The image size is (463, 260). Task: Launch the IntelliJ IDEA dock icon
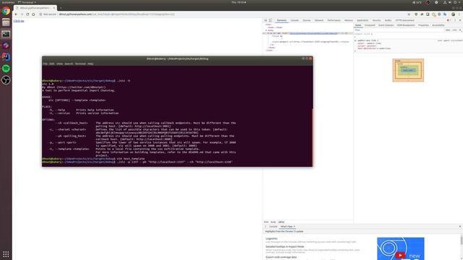click(x=6, y=57)
